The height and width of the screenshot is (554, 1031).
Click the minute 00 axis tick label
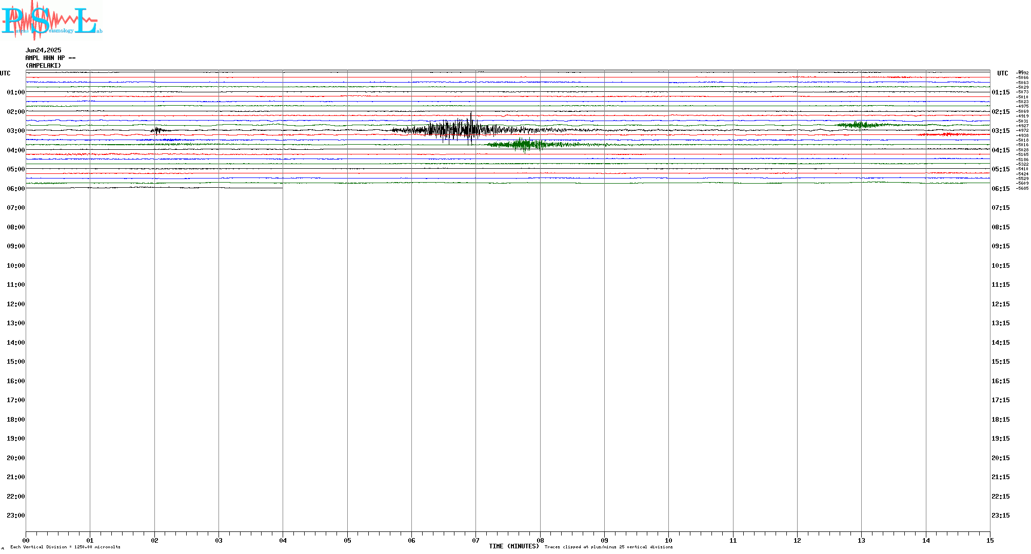[x=26, y=540]
